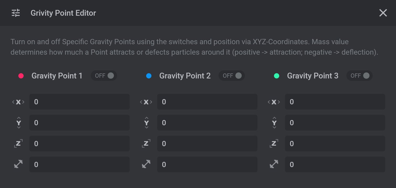Focus the Gravity Point 1 X input field
This screenshot has width=396, height=188.
[x=80, y=102]
